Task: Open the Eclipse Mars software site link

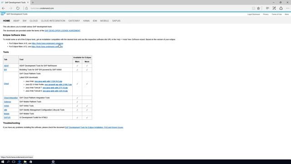Action: [47, 46]
